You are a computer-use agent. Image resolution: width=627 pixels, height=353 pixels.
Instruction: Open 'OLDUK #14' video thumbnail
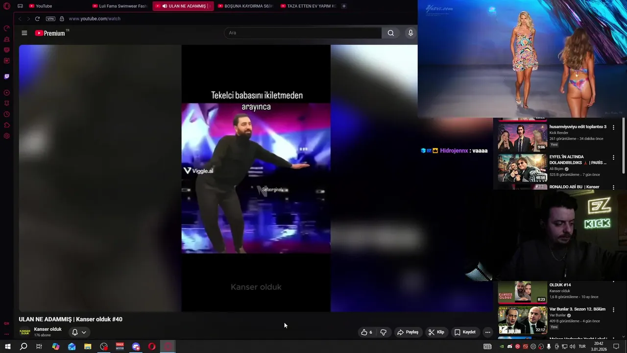(522, 292)
